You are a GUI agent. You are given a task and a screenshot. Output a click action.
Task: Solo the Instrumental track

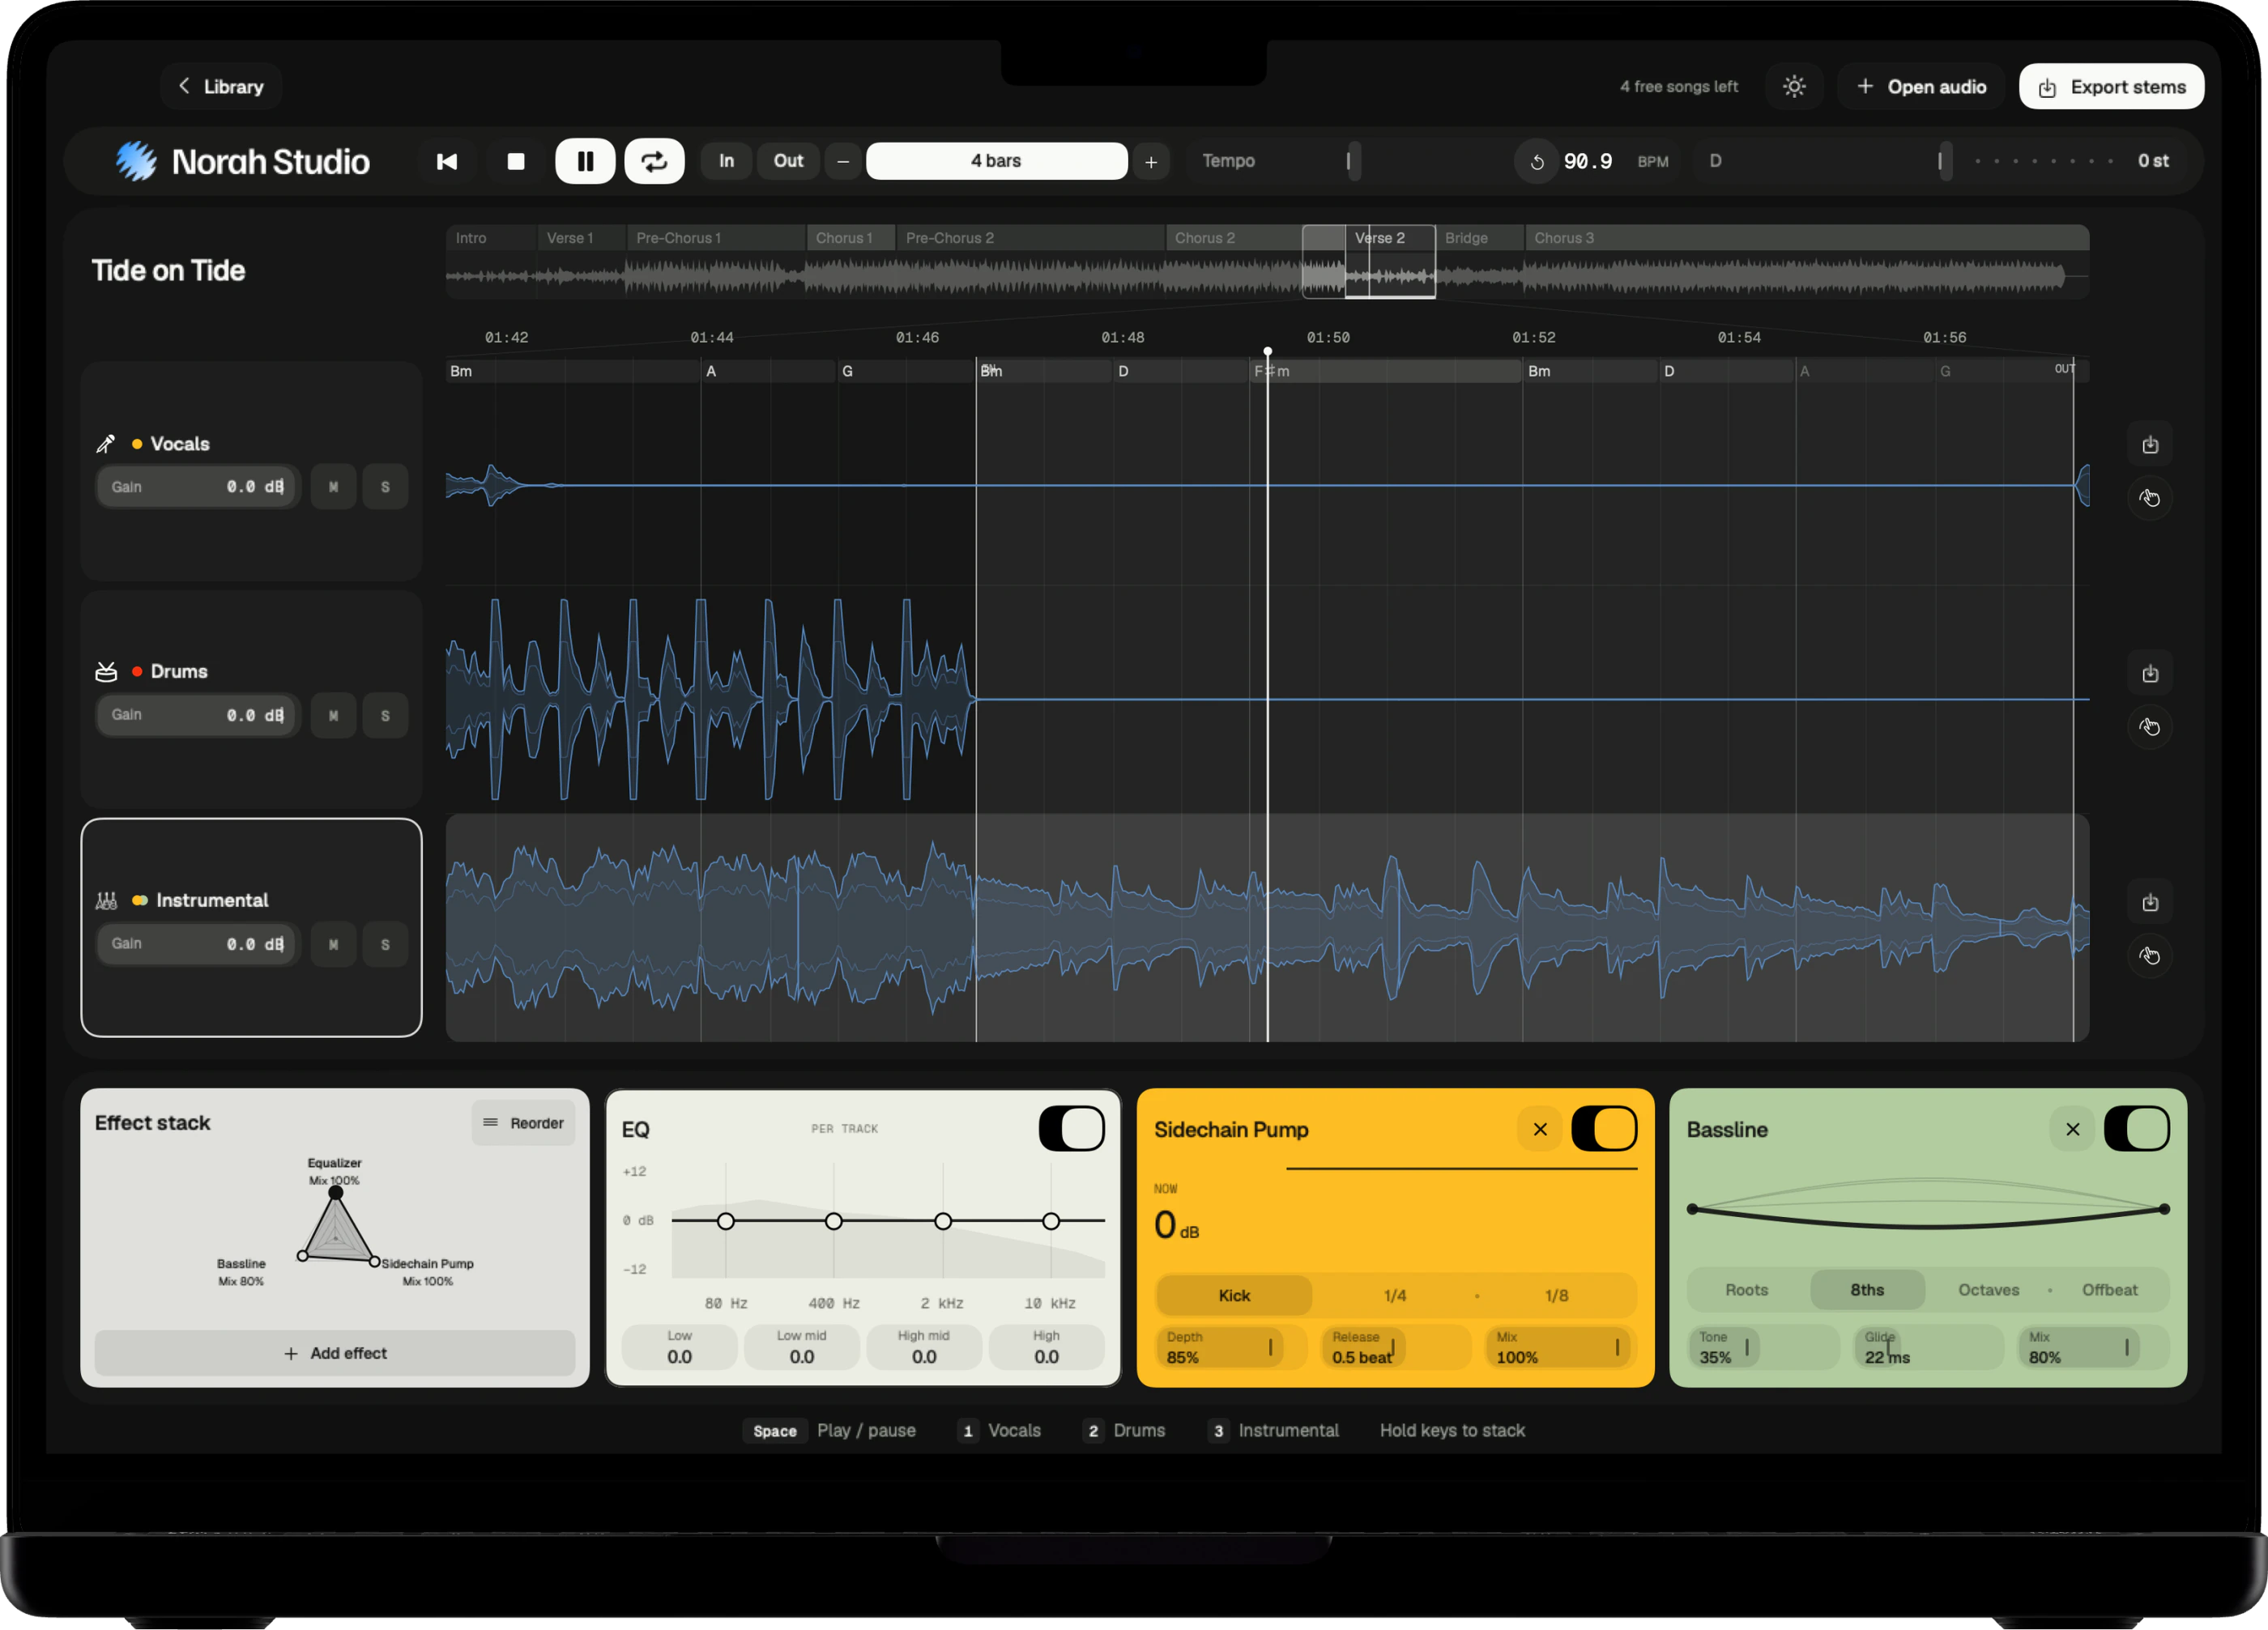[385, 944]
